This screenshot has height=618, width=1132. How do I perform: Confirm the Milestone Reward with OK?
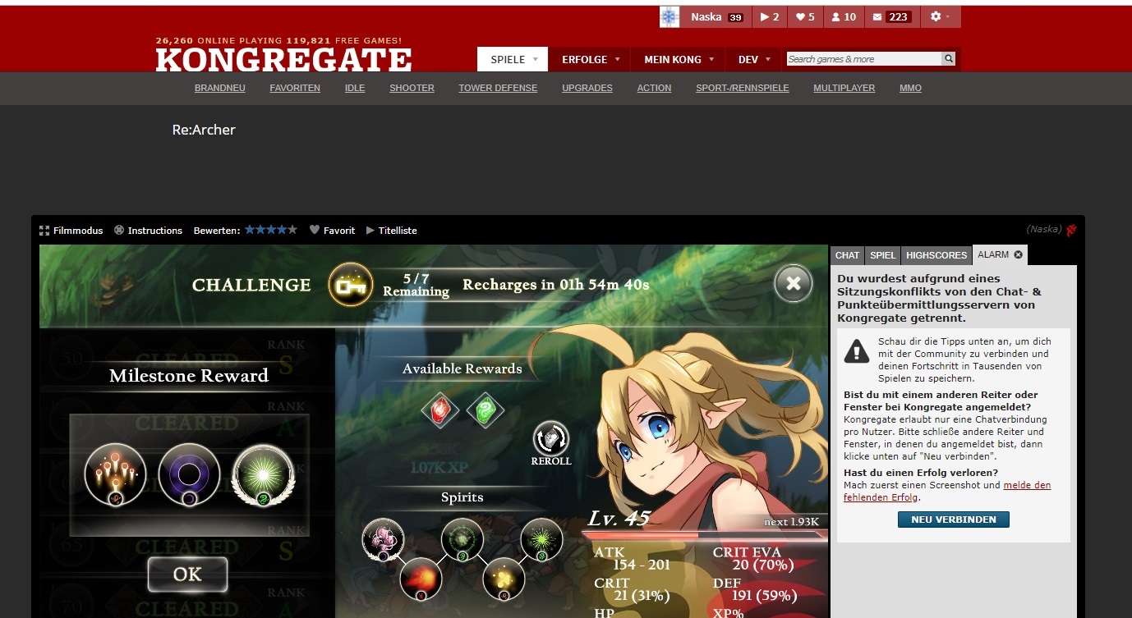[187, 575]
